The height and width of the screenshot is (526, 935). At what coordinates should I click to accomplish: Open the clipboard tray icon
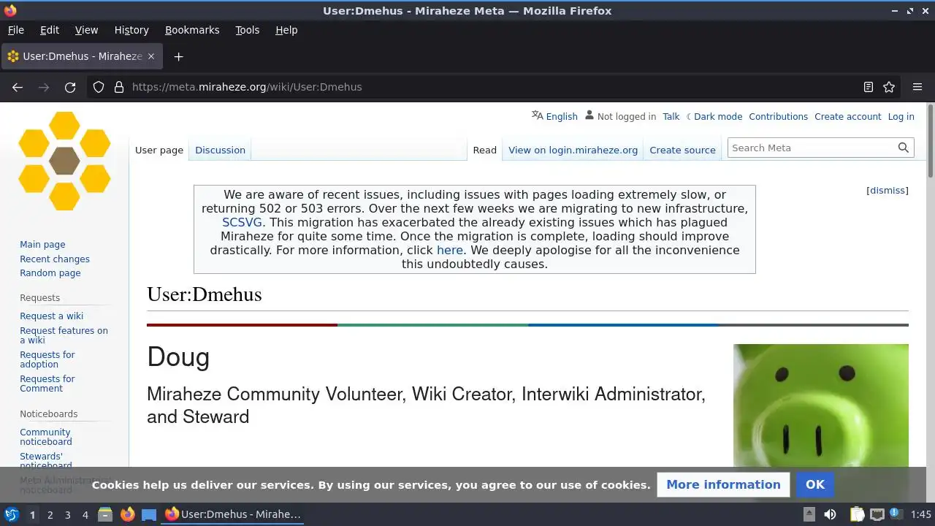pos(857,514)
